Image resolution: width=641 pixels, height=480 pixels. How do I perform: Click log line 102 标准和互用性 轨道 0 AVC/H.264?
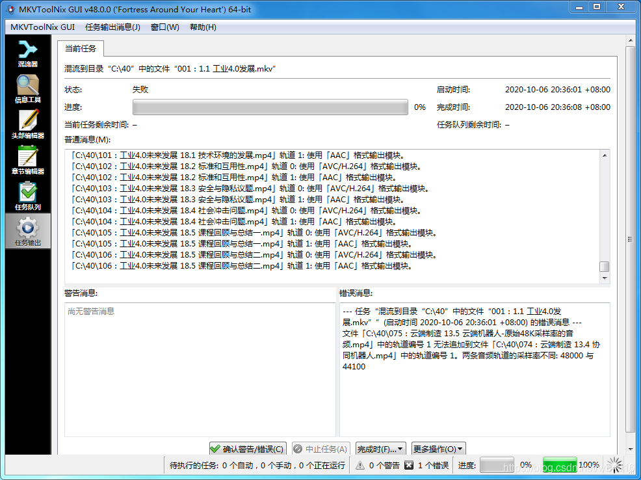coord(246,167)
